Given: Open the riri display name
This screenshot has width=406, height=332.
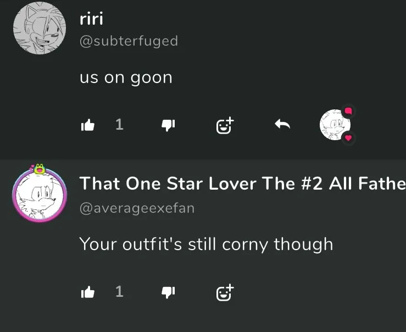Looking at the screenshot, I should click(91, 19).
